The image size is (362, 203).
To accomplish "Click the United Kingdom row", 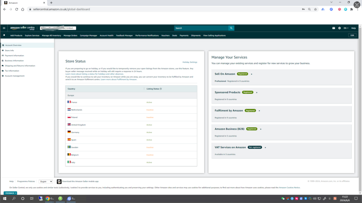I will (131, 125).
